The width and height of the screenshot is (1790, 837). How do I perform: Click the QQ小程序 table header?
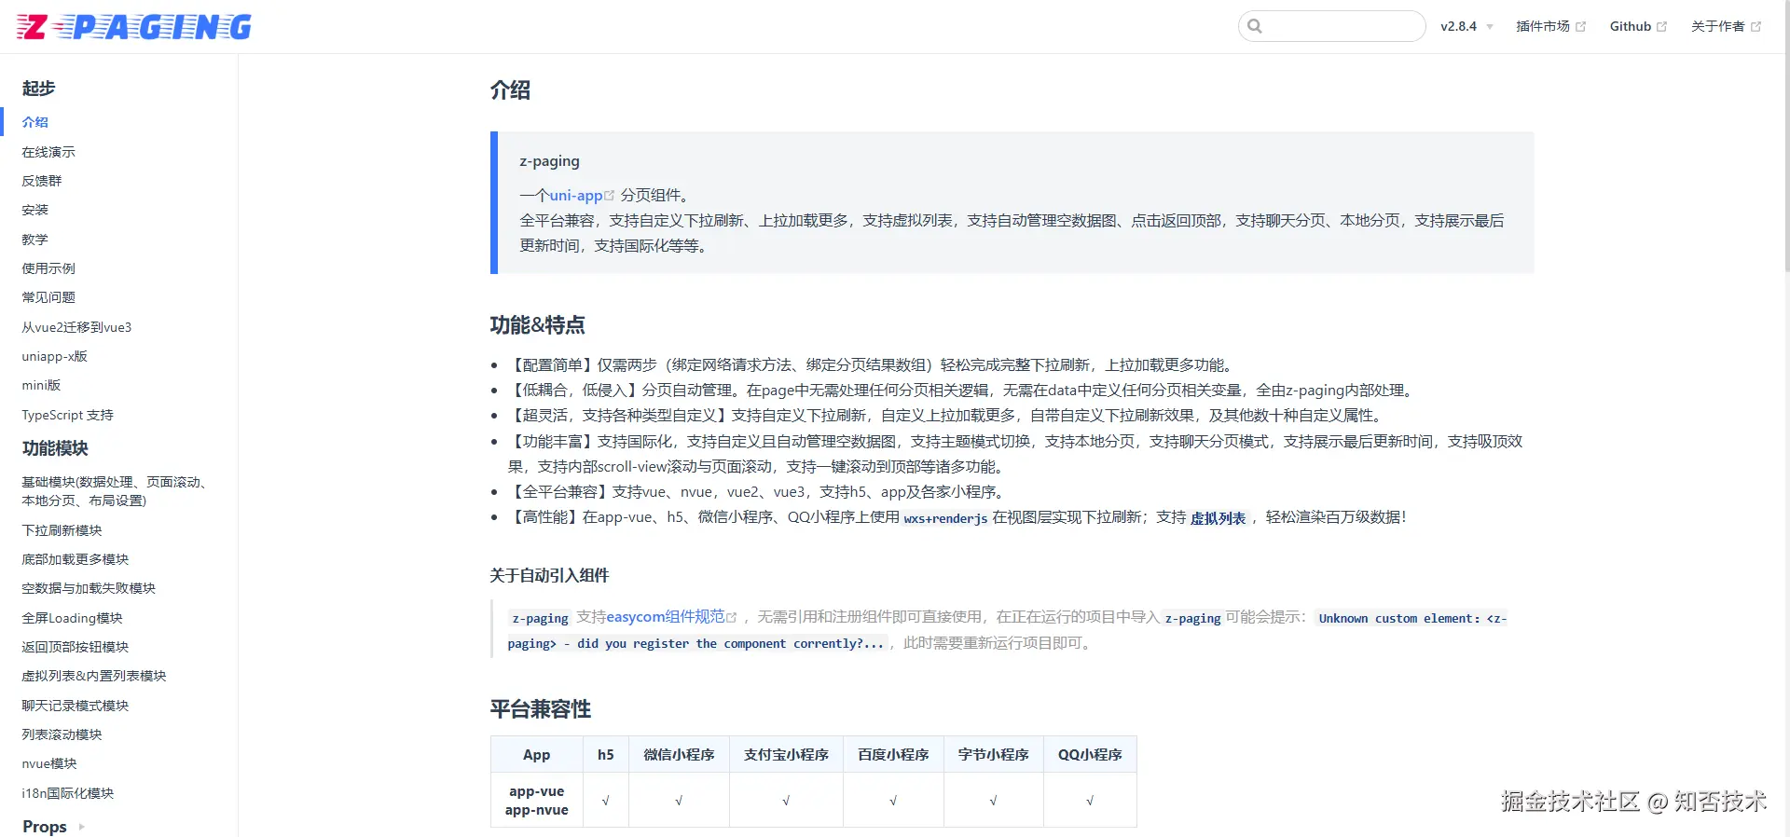click(x=1090, y=755)
